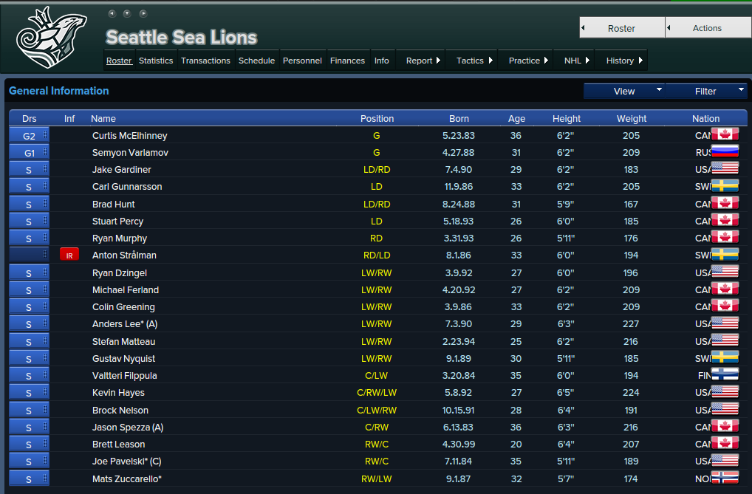Switch to the Transactions tab

point(206,61)
